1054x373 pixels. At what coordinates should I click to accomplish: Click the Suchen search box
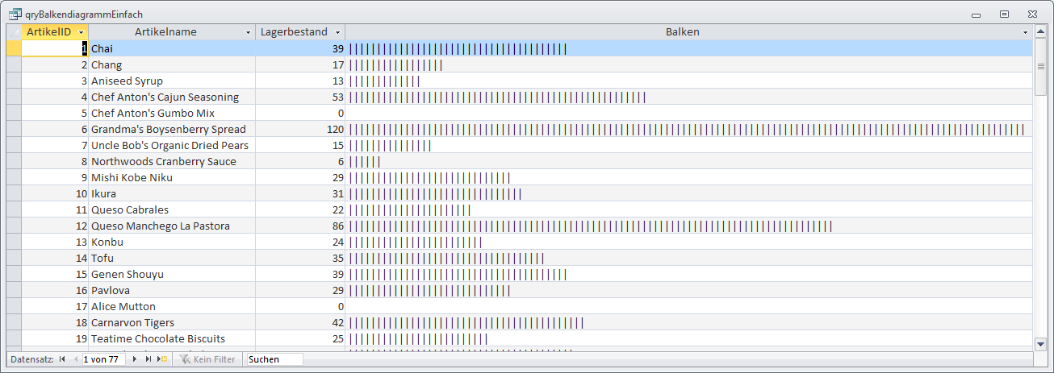coord(274,359)
